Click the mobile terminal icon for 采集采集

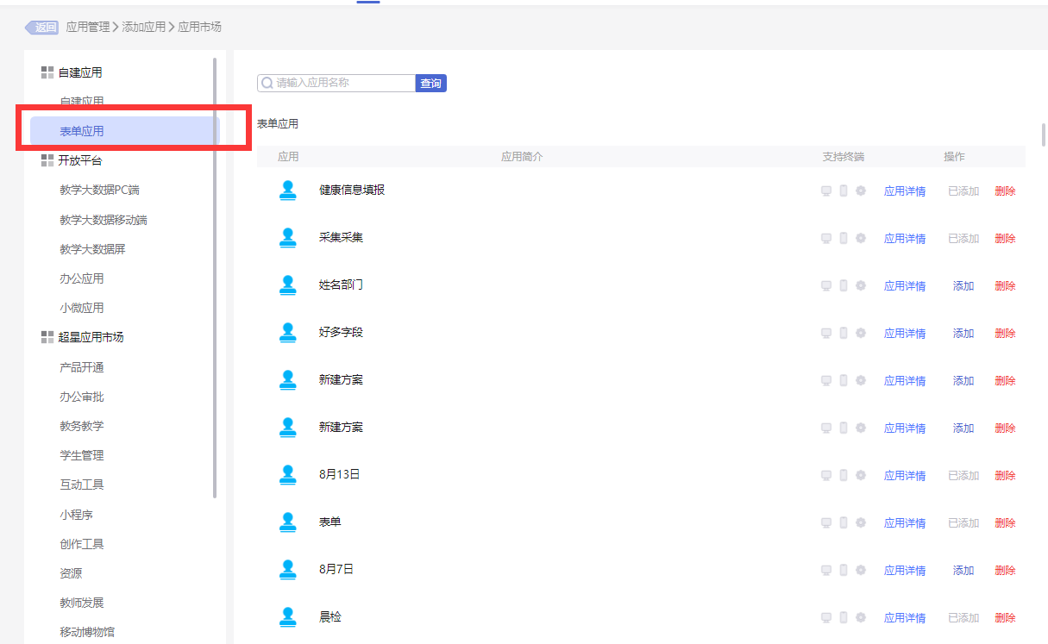pyautogui.click(x=844, y=239)
